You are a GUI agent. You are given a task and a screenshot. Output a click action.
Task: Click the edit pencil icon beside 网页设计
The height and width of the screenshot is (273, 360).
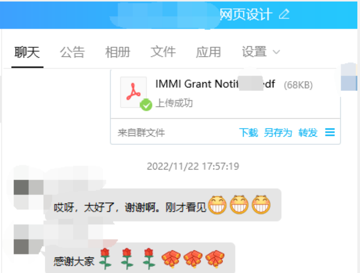click(x=284, y=14)
